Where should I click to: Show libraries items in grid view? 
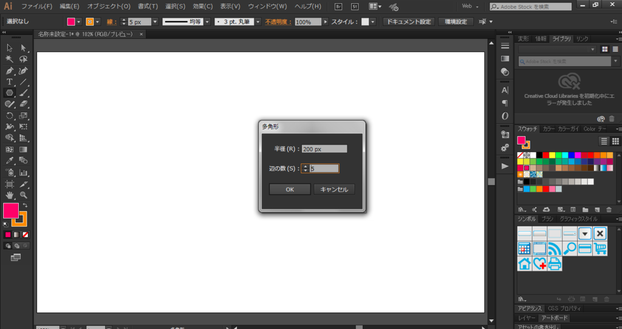tap(604, 49)
